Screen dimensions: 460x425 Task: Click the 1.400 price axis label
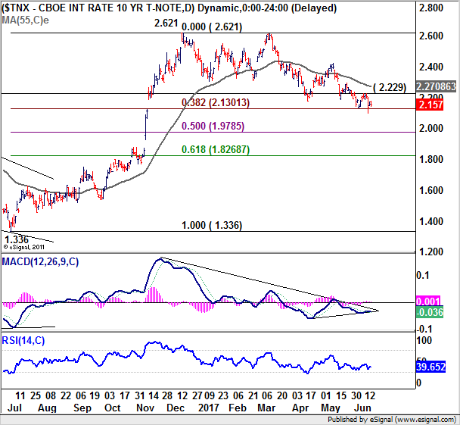[x=431, y=221]
